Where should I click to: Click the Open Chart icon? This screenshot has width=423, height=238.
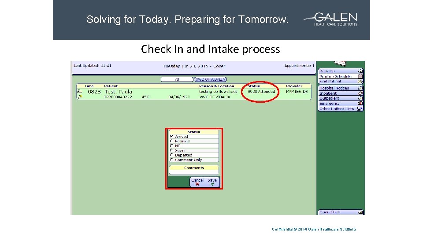click(x=360, y=212)
